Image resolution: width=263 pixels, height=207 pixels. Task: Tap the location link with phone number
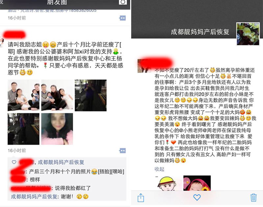[x=52, y=10]
